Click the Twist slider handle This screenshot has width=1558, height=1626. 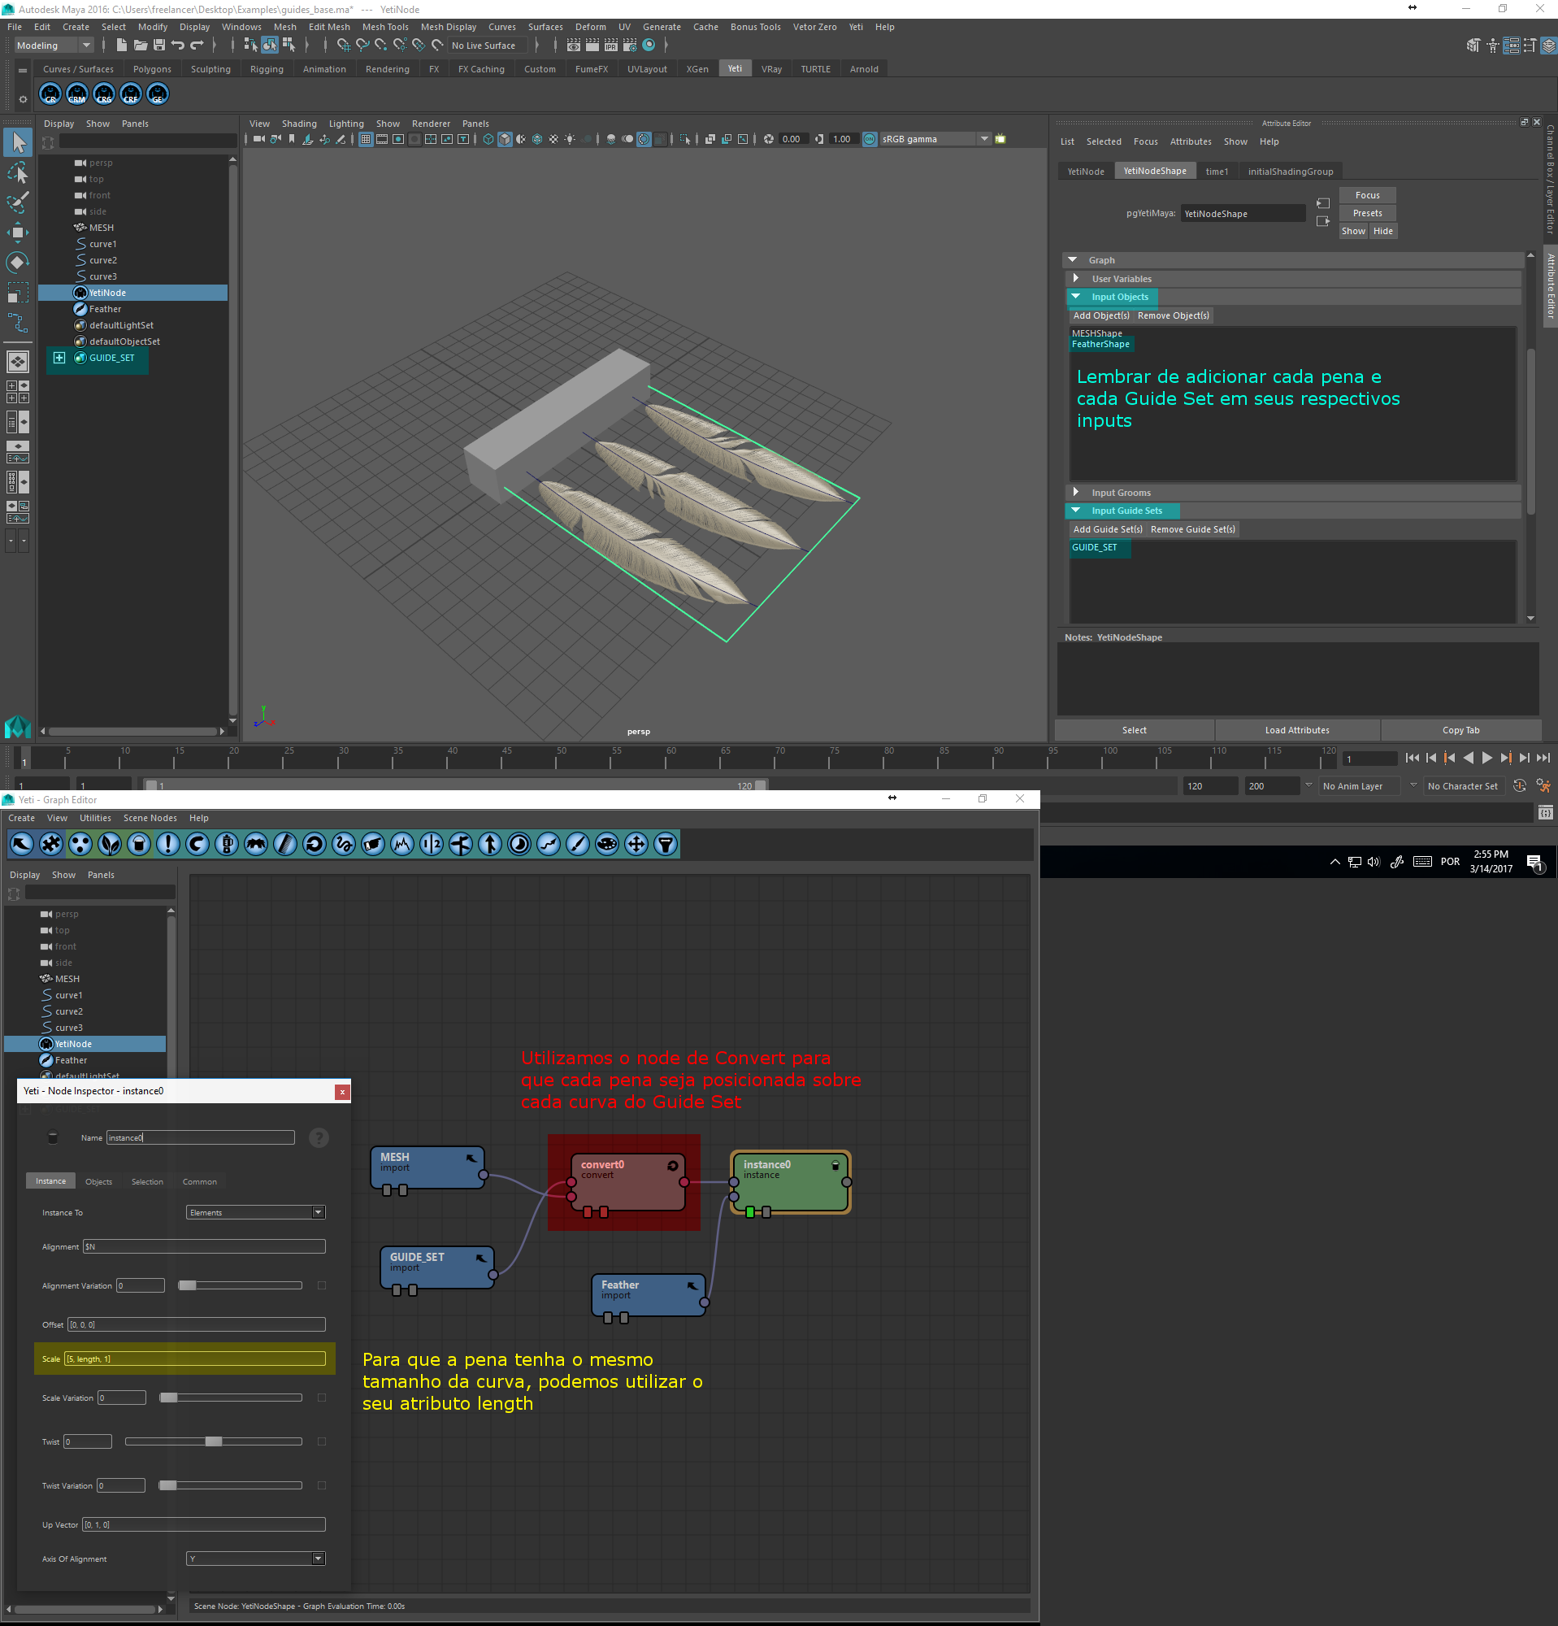pyautogui.click(x=213, y=1441)
